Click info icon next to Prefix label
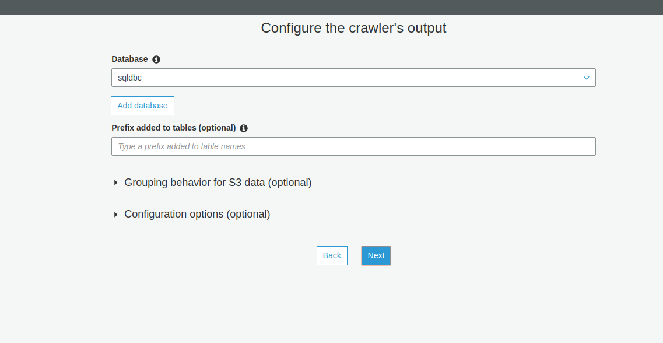The width and height of the screenshot is (663, 343). [x=244, y=128]
